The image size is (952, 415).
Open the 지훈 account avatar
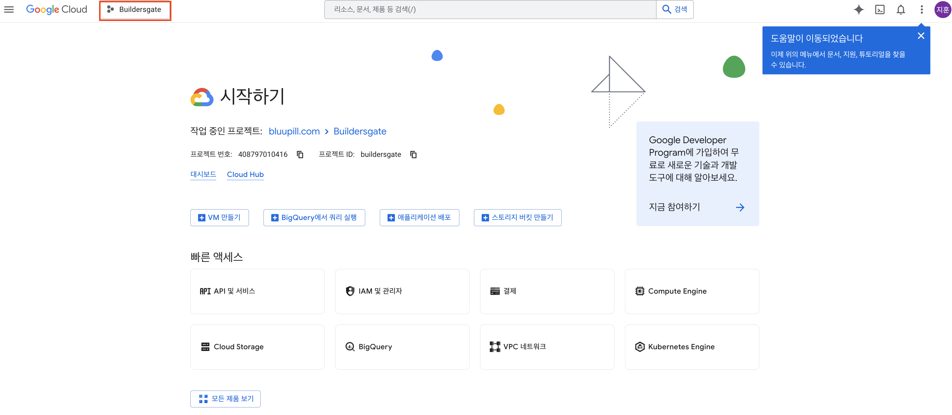[943, 10]
